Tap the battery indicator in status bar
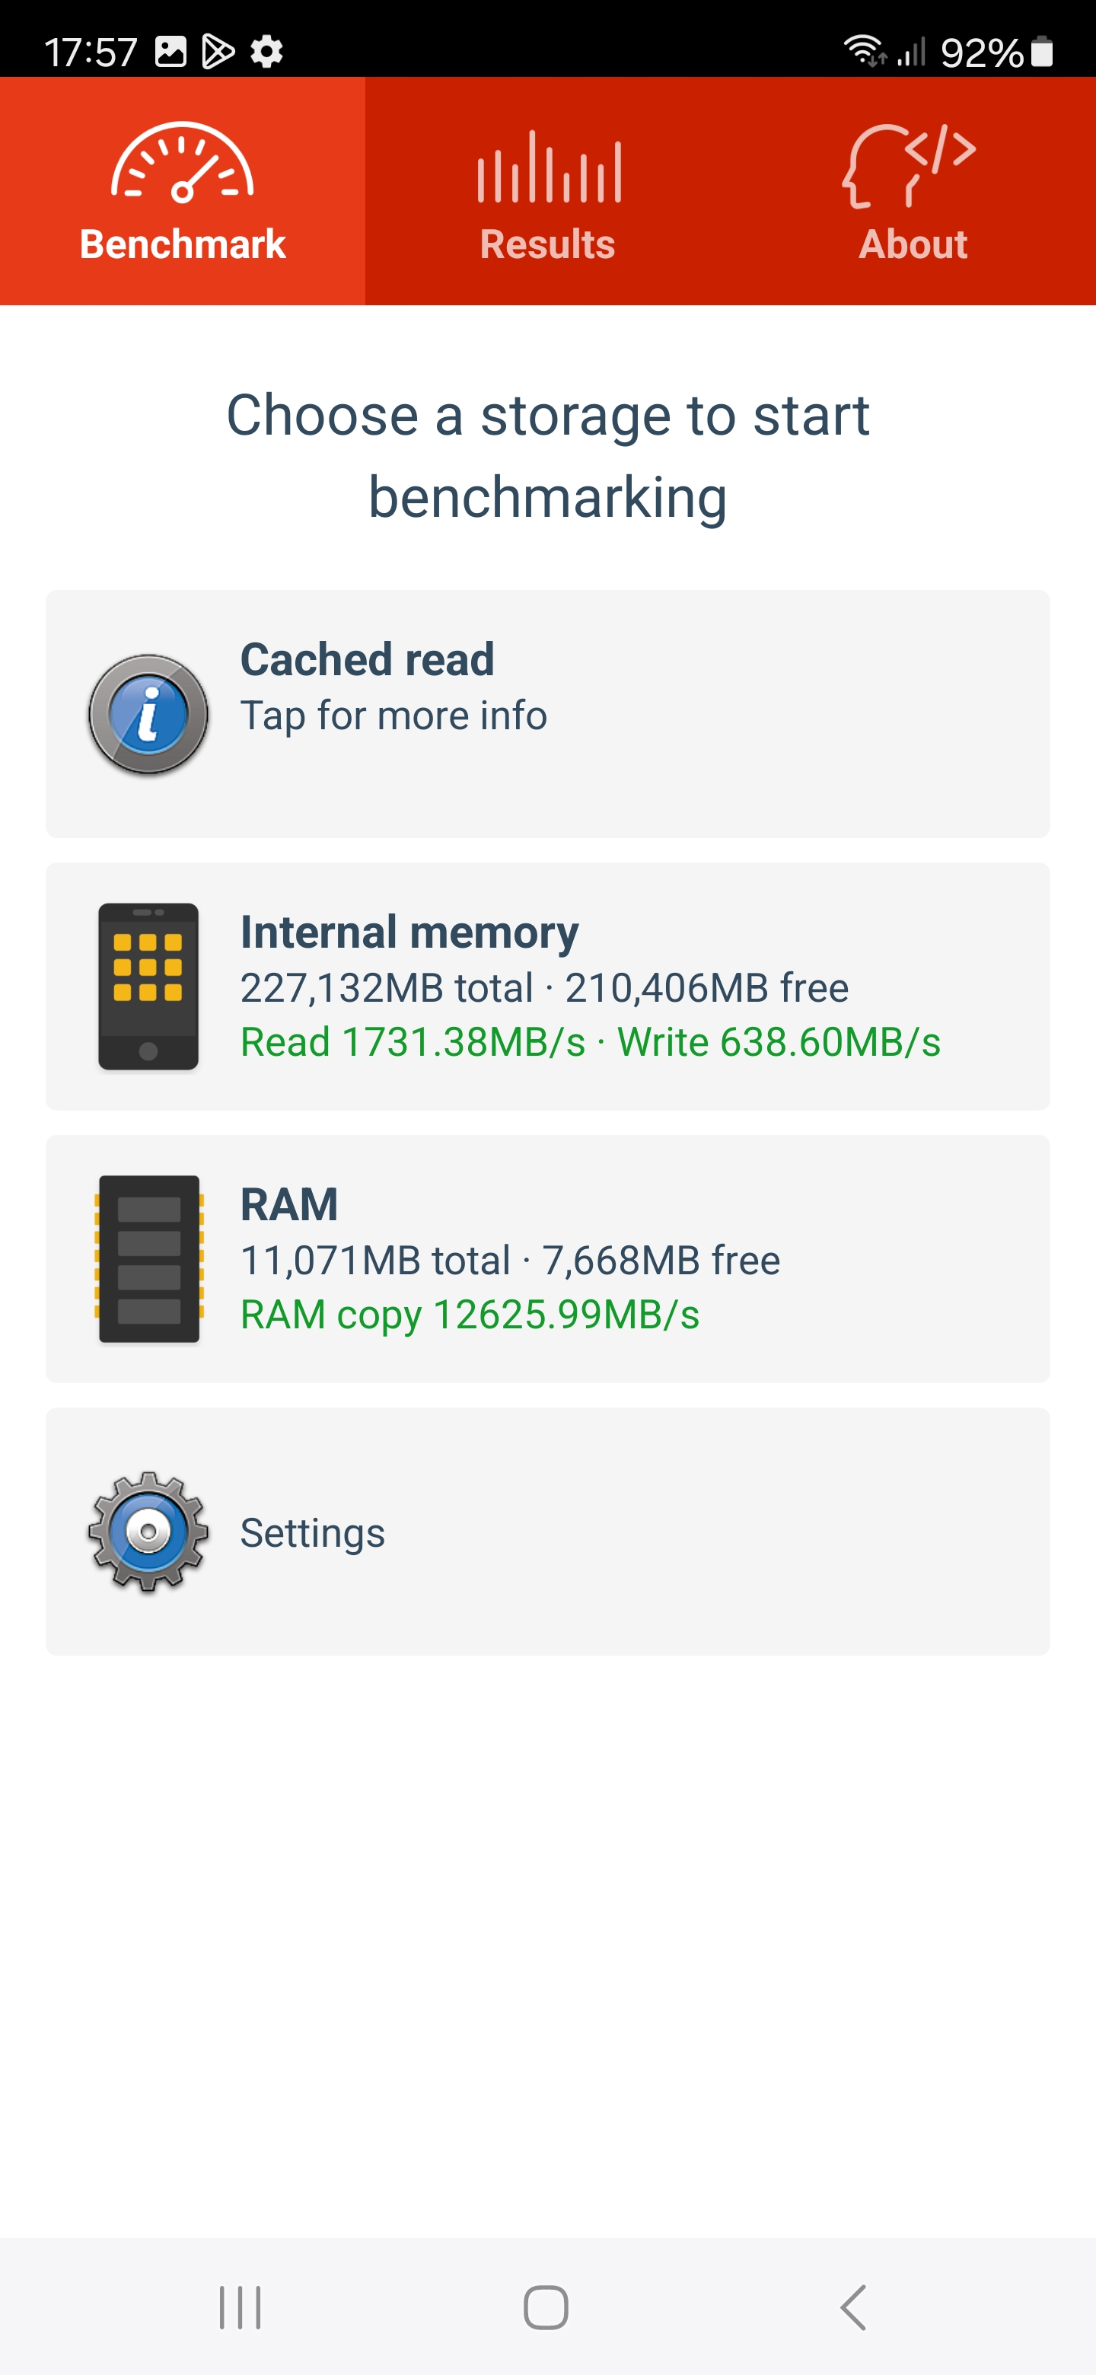The image size is (1096, 2375). 1042,52
